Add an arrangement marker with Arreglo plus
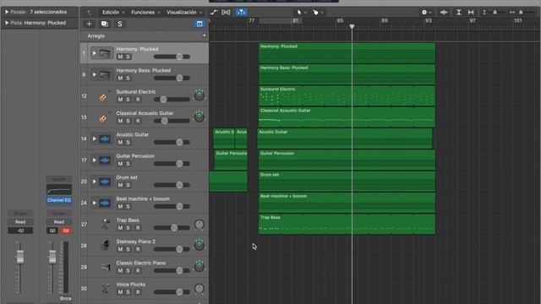 point(205,35)
